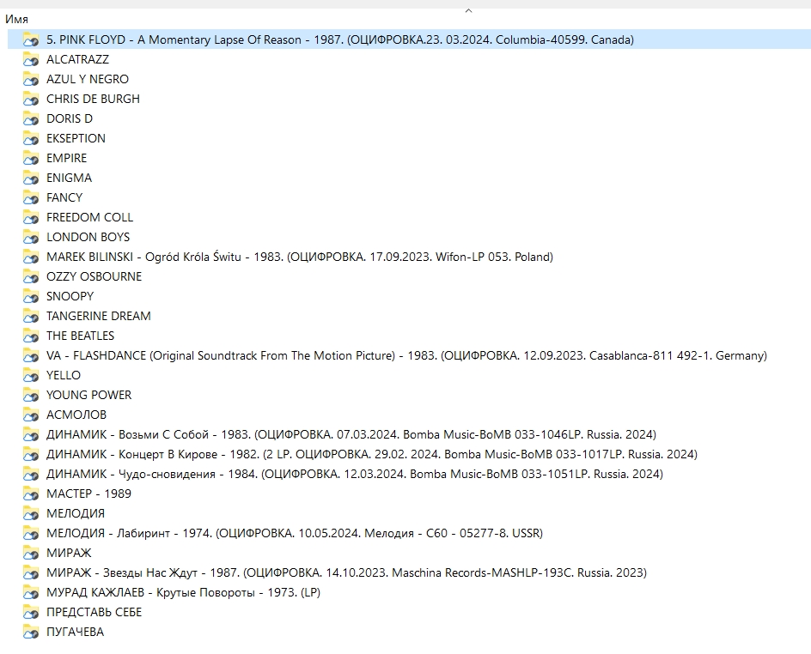Select МИРАЖ - Звезды Нас Ждут folder name
Image resolution: width=811 pixels, height=654 pixels.
coord(346,572)
